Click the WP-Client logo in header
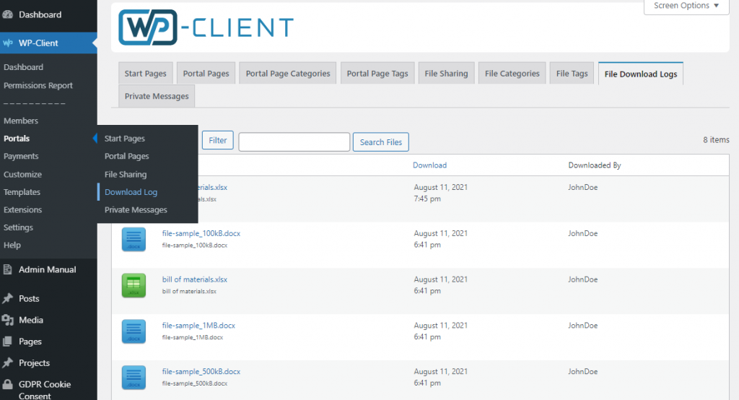This screenshot has height=400, width=739. [206, 27]
